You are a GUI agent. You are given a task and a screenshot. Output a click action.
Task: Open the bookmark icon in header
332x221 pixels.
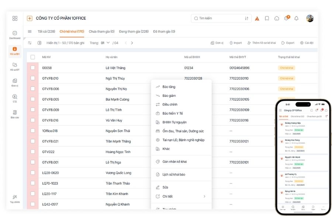[267, 18]
